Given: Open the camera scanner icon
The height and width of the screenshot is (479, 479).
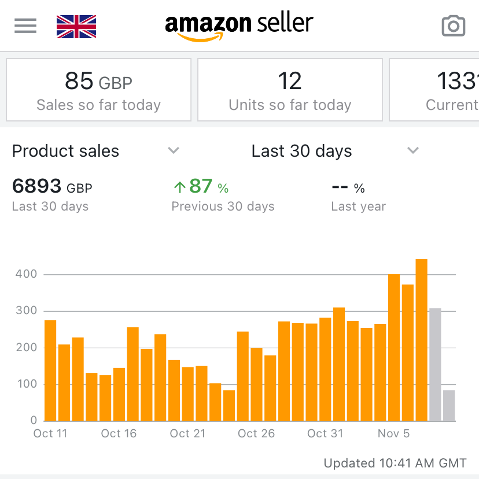Looking at the screenshot, I should click(453, 26).
